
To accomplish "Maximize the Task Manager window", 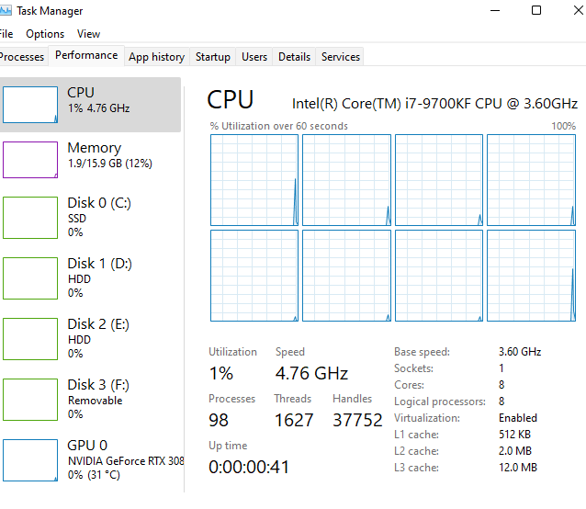I will pyautogui.click(x=536, y=11).
